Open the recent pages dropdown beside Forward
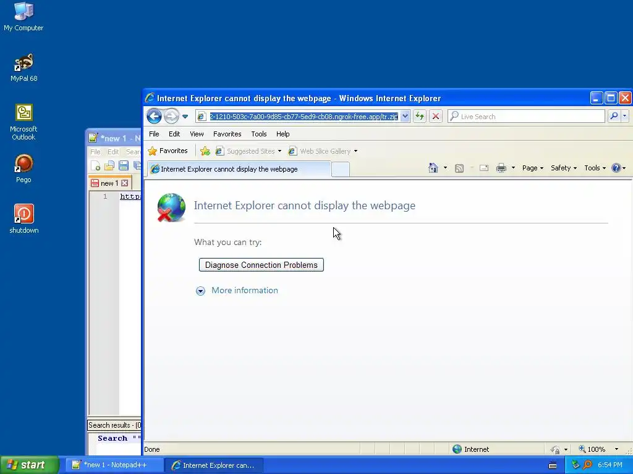This screenshot has width=633, height=474. tap(185, 117)
